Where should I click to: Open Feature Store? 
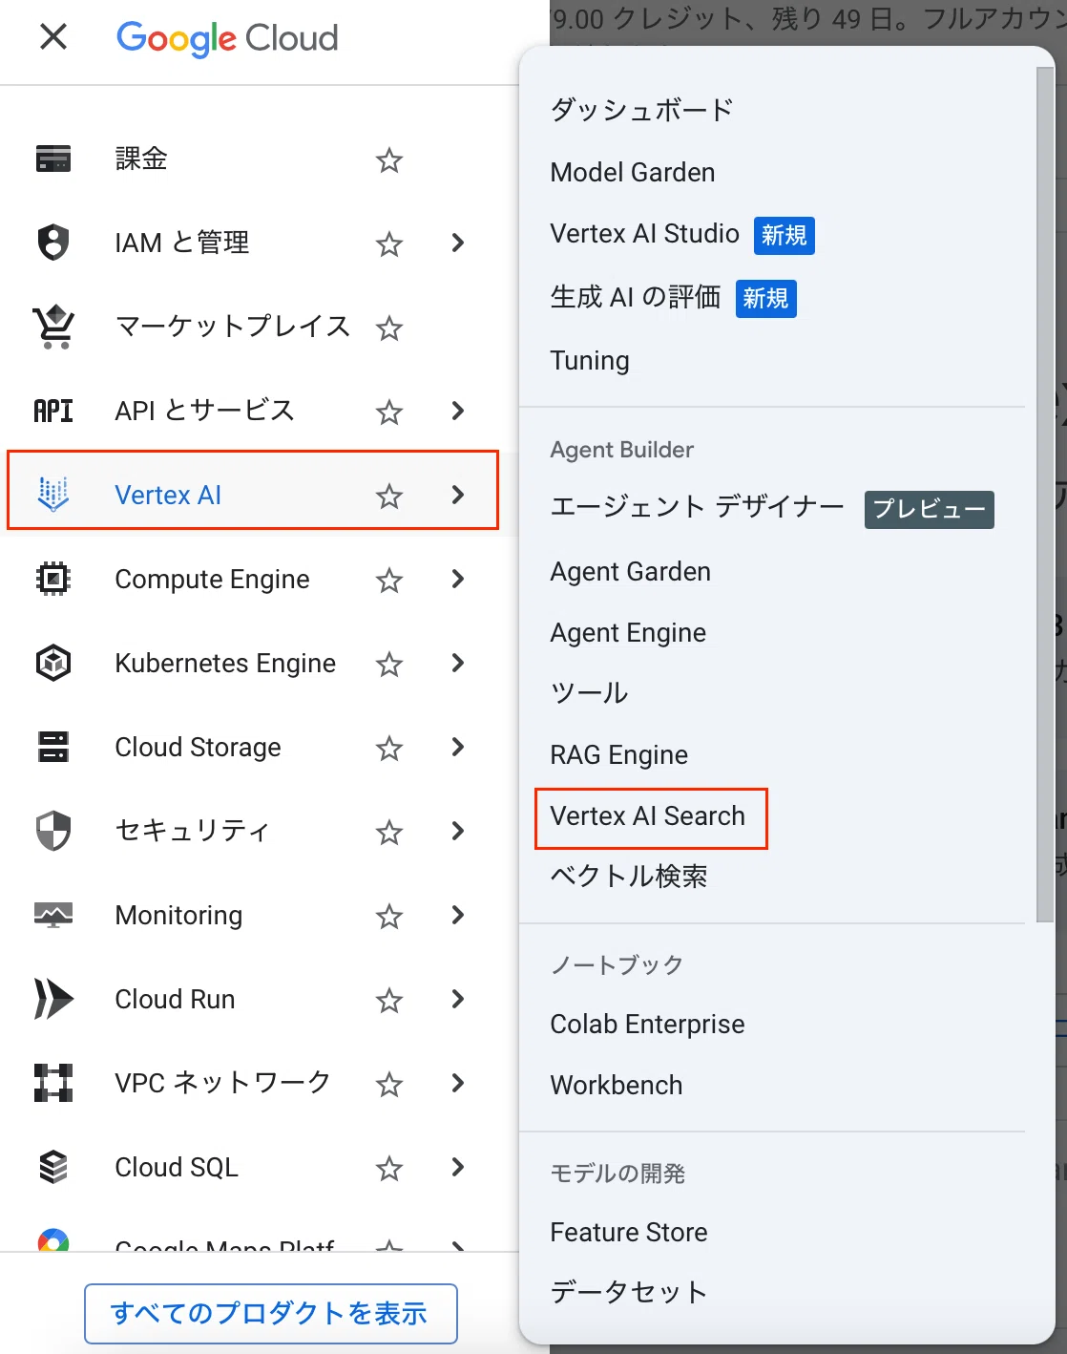click(629, 1233)
